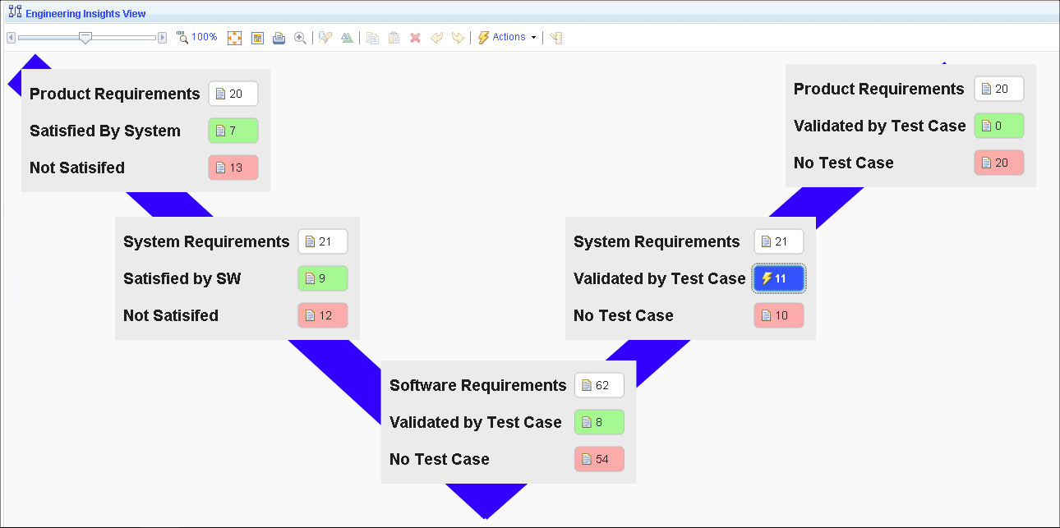Viewport: 1060px width, 528px height.
Task: Select the magnifier zoom-in tool
Action: tap(300, 38)
